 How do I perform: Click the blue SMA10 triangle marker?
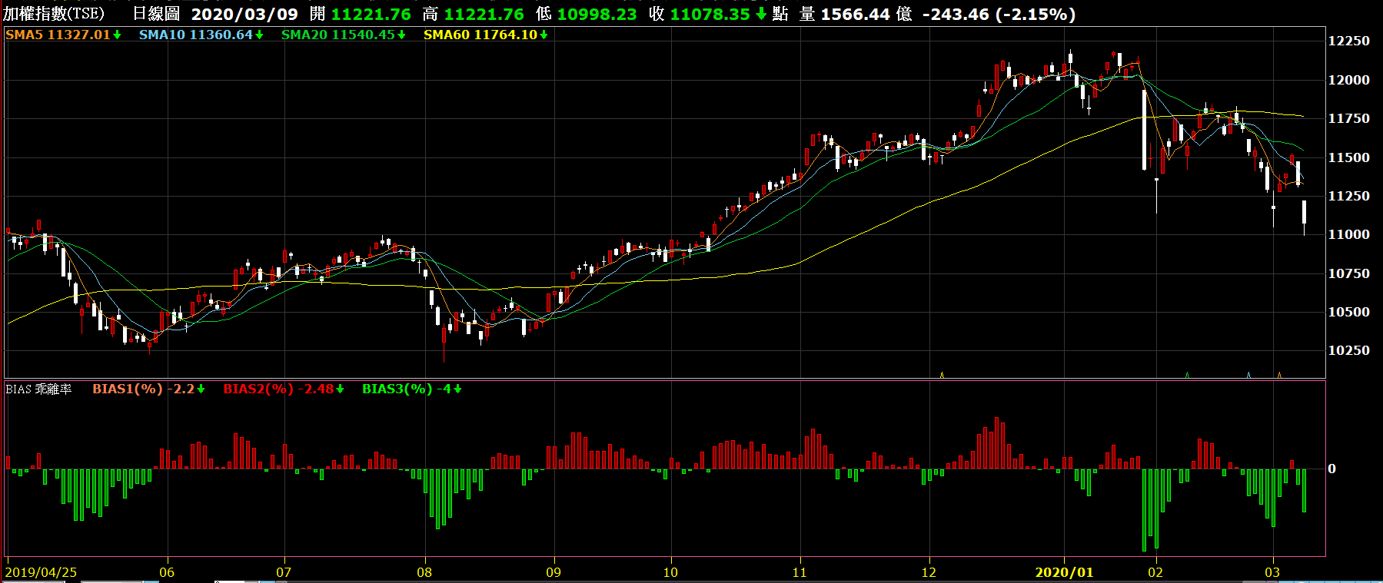[x=1248, y=375]
